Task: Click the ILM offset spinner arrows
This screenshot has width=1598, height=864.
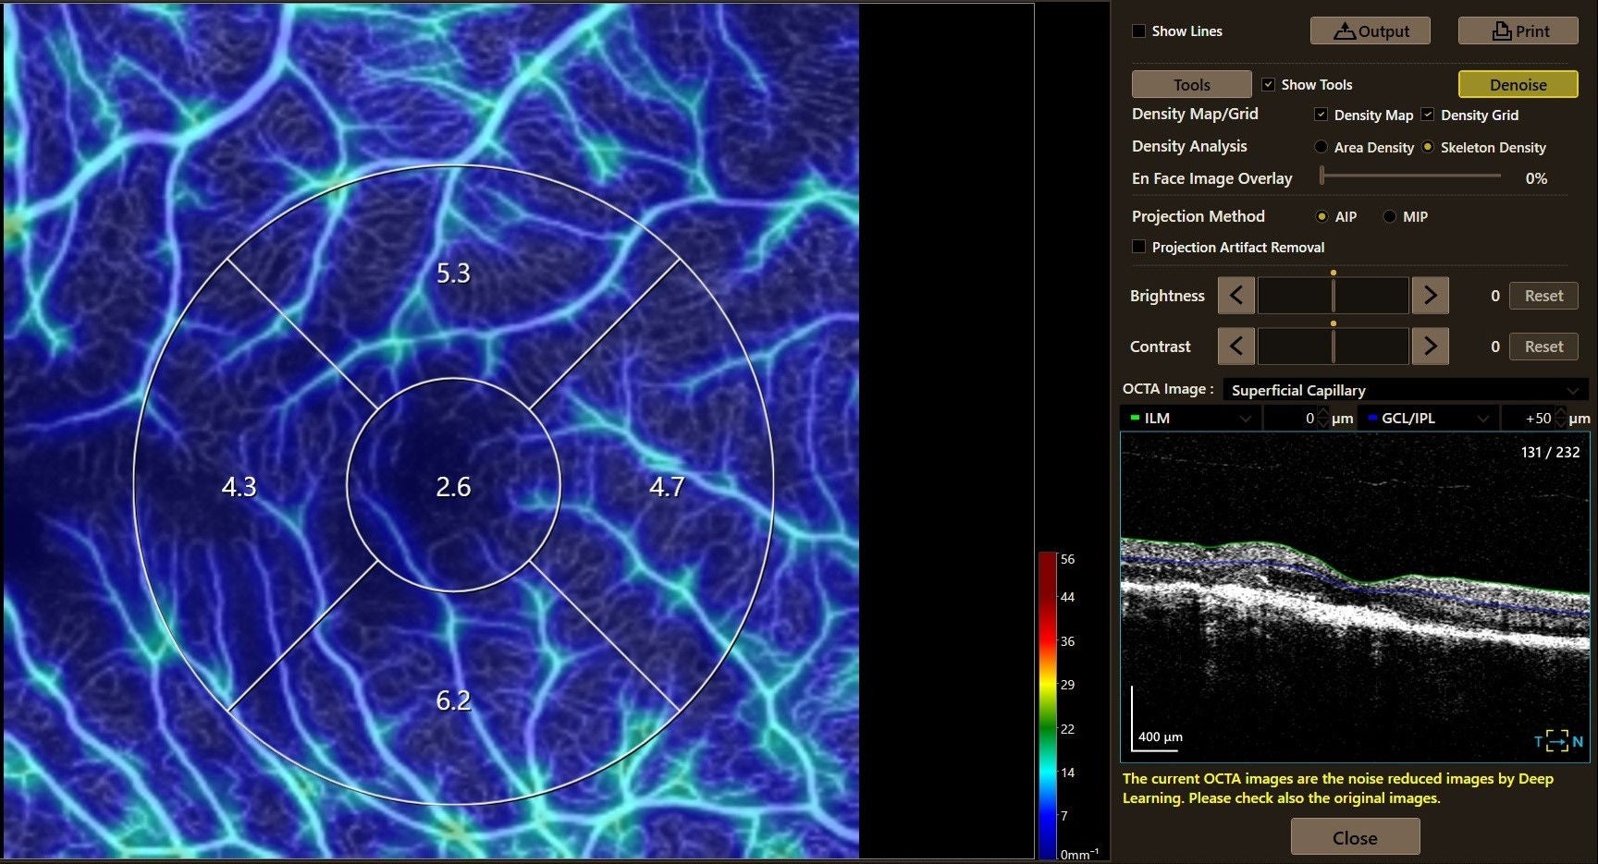Action: pyautogui.click(x=1323, y=418)
